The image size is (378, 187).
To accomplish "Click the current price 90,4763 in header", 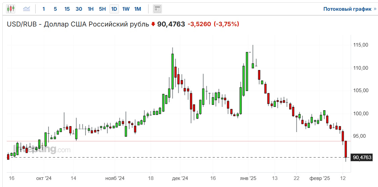I will coord(171,24).
